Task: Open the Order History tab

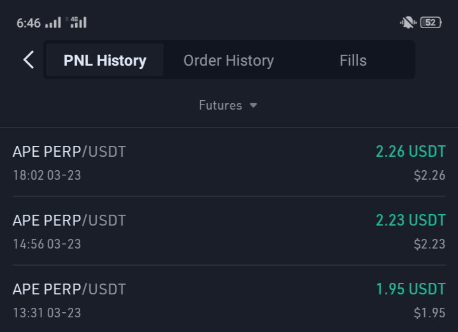Action: coord(229,61)
